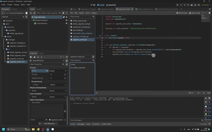
Task: Open script icon beside UpgradeScreen node
Action: [x=64, y=17]
